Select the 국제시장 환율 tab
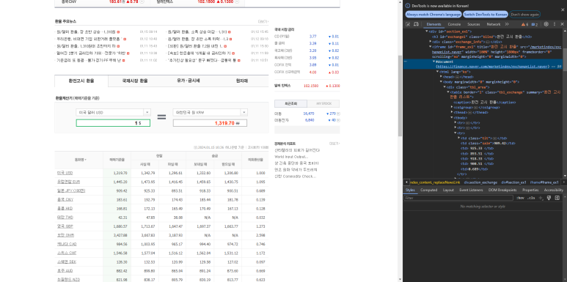 pyautogui.click(x=135, y=81)
